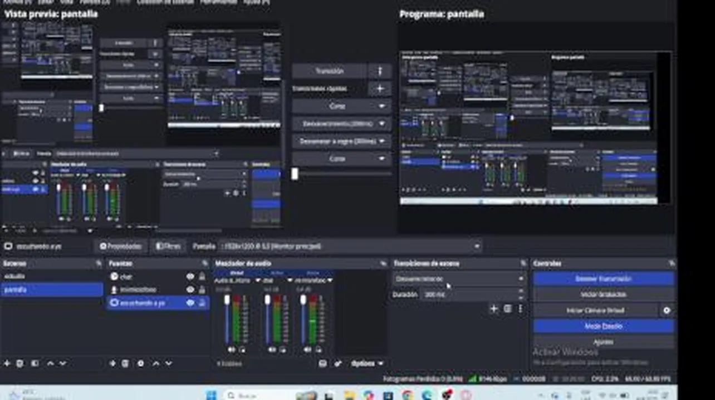Open advanced audio properties gear icon
Screen dimensions: 715x400
(x=338, y=363)
